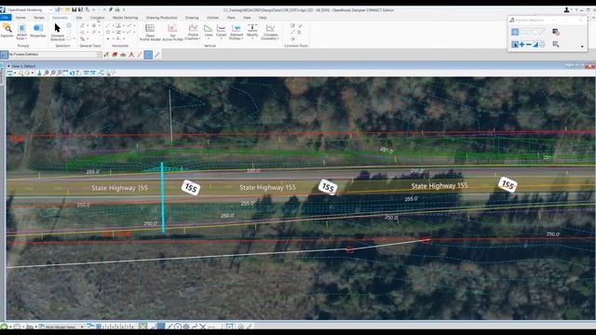Open the Help ribbon tab
Screen dimensions: 596x335
point(263,18)
